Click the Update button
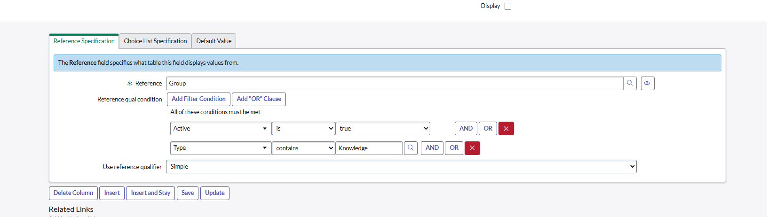Image resolution: width=767 pixels, height=217 pixels. (x=215, y=193)
